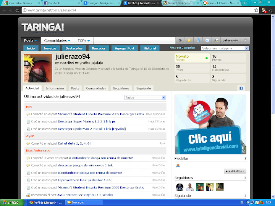The image size is (275, 206).
Task: Click the TARINGA! logo
Action: 43,28
